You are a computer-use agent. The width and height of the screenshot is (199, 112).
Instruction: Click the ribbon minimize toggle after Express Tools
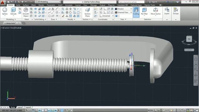[160, 5]
